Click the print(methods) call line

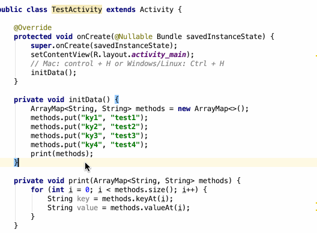(62, 154)
